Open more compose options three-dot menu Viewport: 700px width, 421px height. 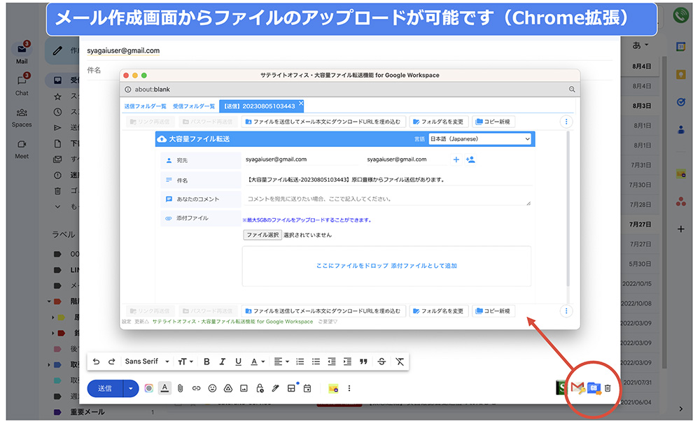(349, 388)
